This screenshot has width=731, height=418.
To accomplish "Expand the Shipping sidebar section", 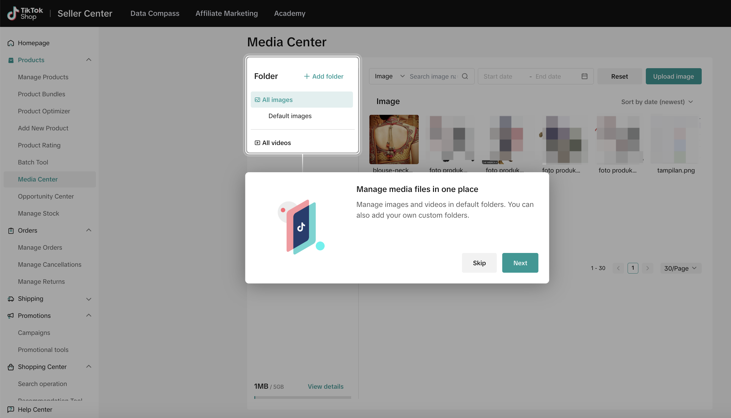I will click(89, 299).
